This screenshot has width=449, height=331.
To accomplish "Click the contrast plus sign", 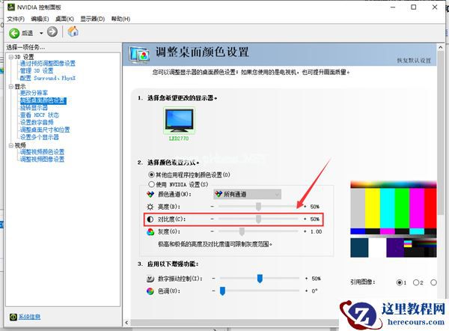I will pyautogui.click(x=305, y=219).
